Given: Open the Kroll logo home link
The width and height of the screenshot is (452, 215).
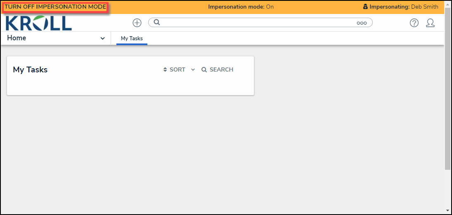Looking at the screenshot, I should pyautogui.click(x=39, y=23).
